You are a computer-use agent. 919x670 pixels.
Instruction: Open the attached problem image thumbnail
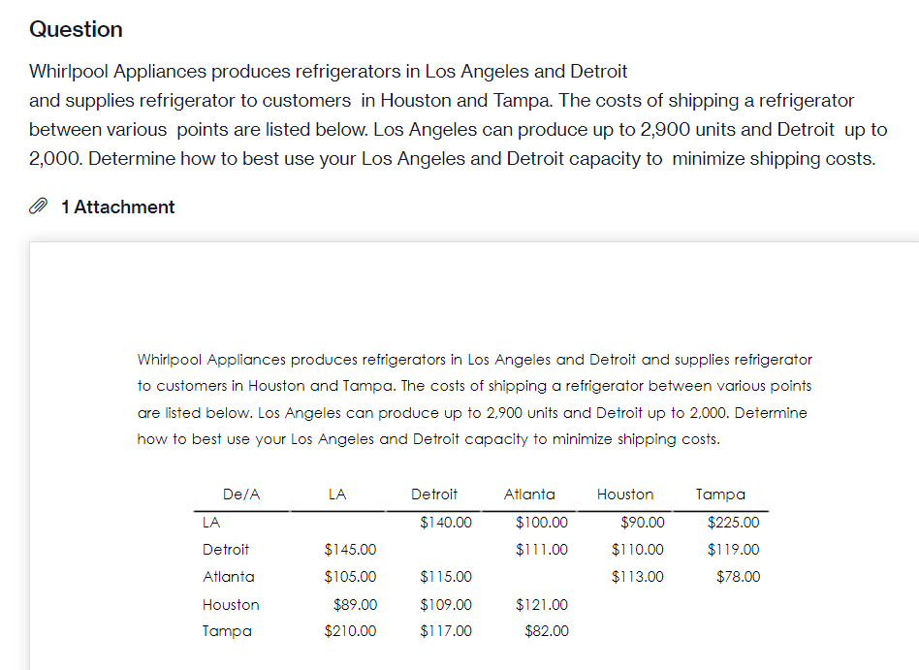point(475,456)
